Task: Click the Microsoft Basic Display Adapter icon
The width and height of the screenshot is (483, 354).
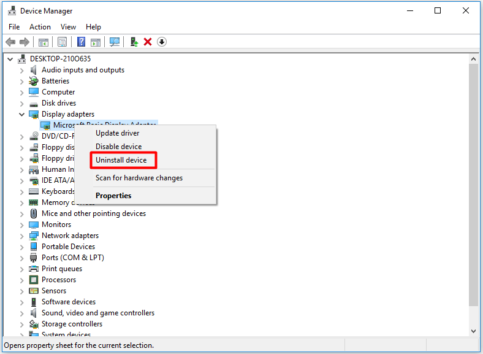Action: coord(45,126)
